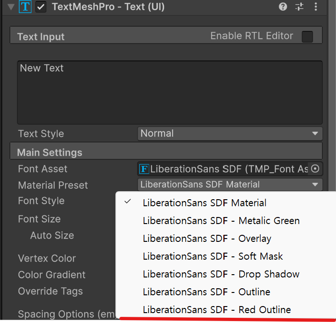Image resolution: width=336 pixels, height=322 pixels.
Task: Click the Override Tags label
Action: 50,292
